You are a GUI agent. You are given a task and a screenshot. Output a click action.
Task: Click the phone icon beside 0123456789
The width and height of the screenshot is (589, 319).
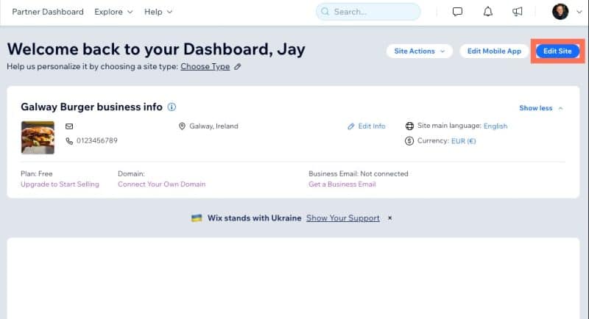point(69,141)
